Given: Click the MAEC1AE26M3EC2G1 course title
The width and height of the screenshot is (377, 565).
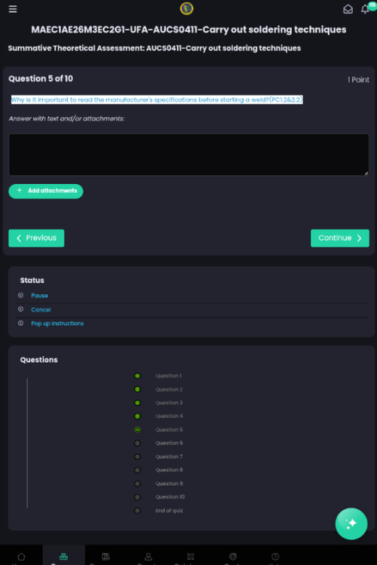Looking at the screenshot, I should [x=188, y=29].
